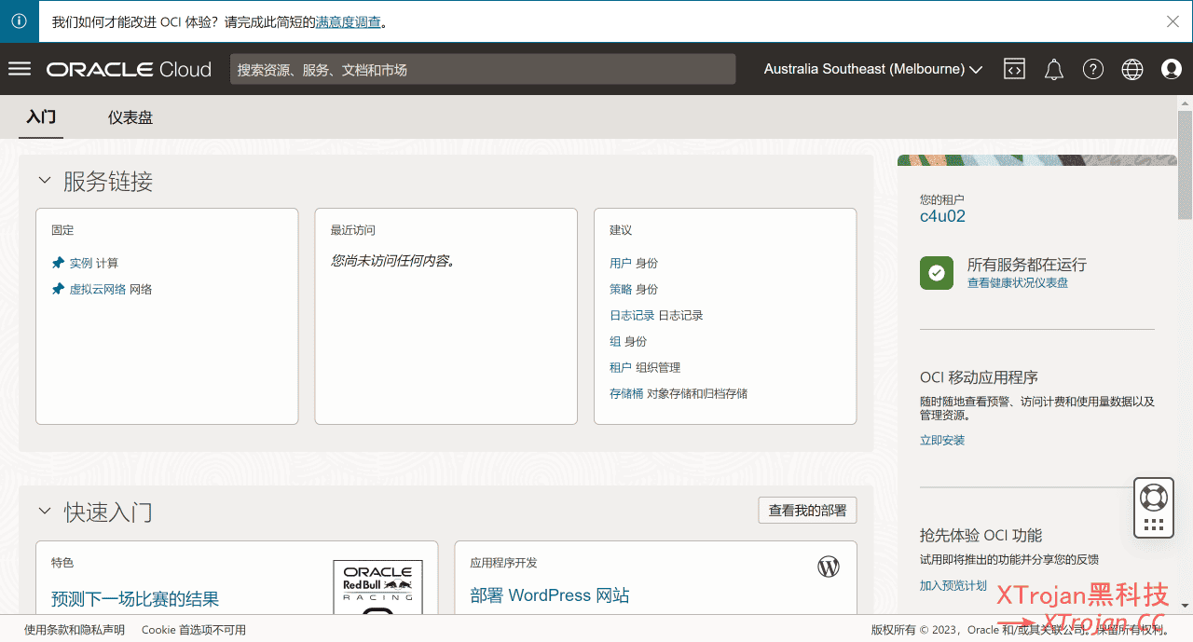Click the info icon in survey banner

pyautogui.click(x=19, y=21)
